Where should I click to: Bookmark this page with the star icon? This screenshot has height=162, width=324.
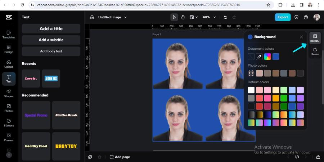coord(269,5)
